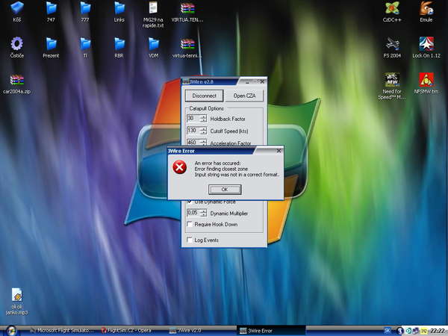Select the TI folder icon

pos(85,48)
